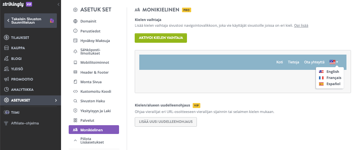Open Blogi feather icon
Viewport: 356px width, 150px height.
tap(6, 59)
